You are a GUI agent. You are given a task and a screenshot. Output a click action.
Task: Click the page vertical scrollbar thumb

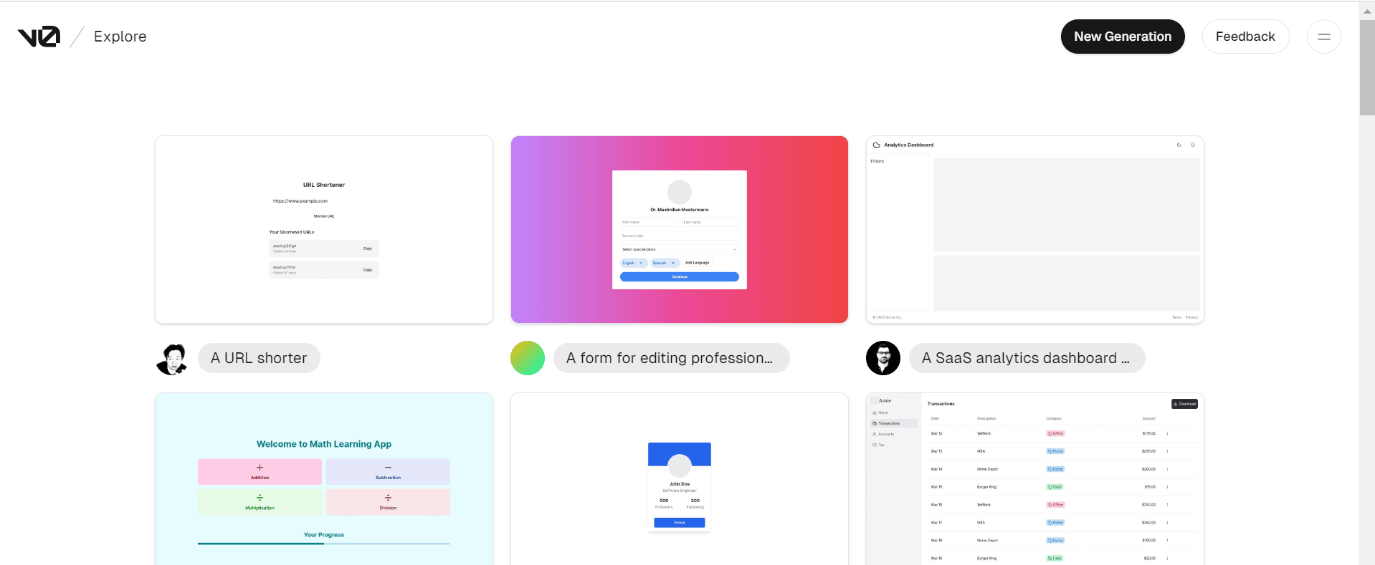pos(1367,67)
